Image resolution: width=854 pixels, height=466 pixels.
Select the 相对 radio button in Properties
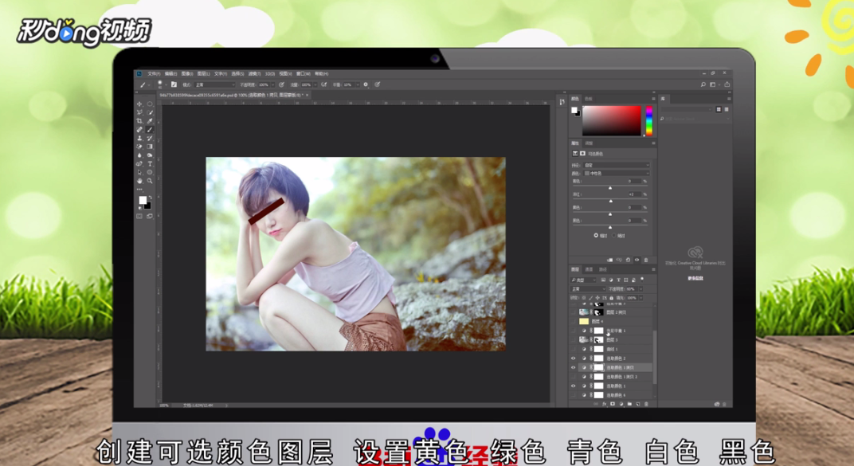click(596, 235)
